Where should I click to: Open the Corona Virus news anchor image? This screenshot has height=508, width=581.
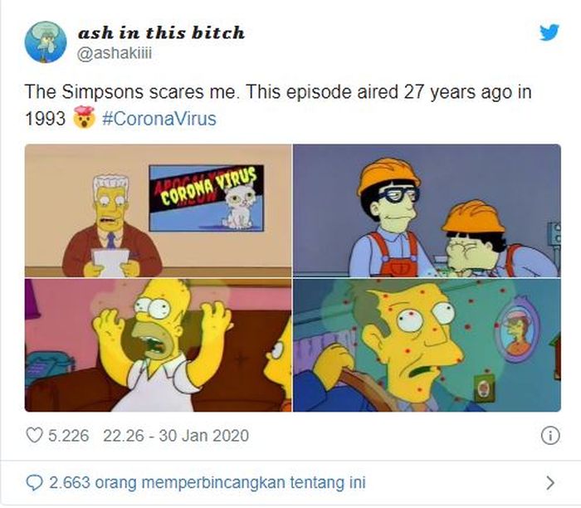point(159,211)
